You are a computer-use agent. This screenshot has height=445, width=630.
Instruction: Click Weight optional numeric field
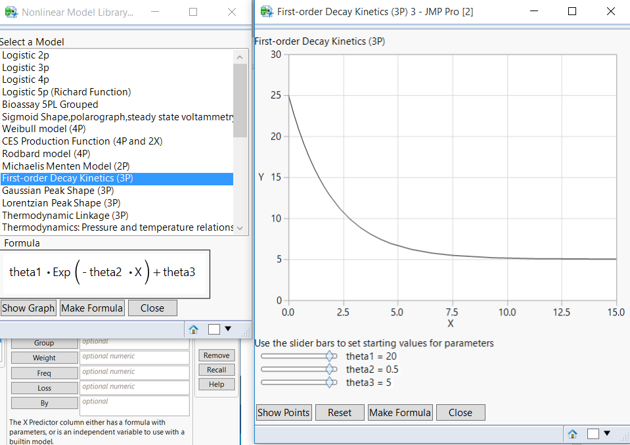pyautogui.click(x=135, y=358)
